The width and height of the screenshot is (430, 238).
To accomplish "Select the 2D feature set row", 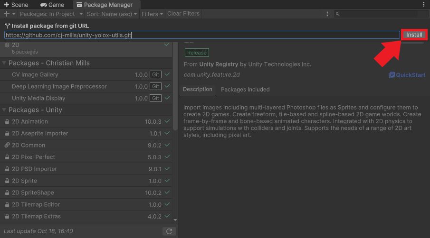I will [x=86, y=48].
